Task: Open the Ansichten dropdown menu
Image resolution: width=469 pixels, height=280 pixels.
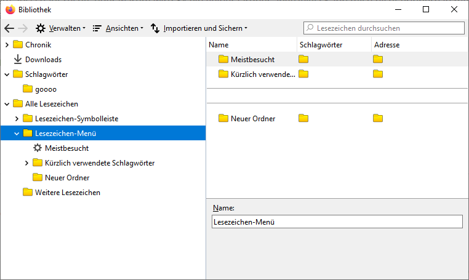Action: click(118, 28)
